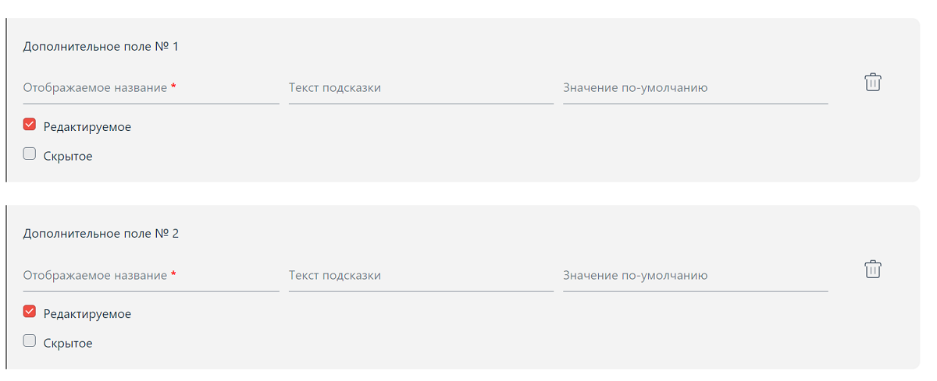Uncheck 'Редактируемое' checkbox in field № 1
Viewport: 937px width, 381px height.
click(30, 125)
